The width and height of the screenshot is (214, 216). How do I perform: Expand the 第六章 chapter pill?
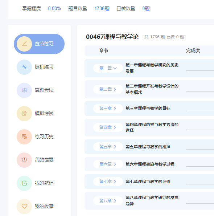tap(108, 164)
